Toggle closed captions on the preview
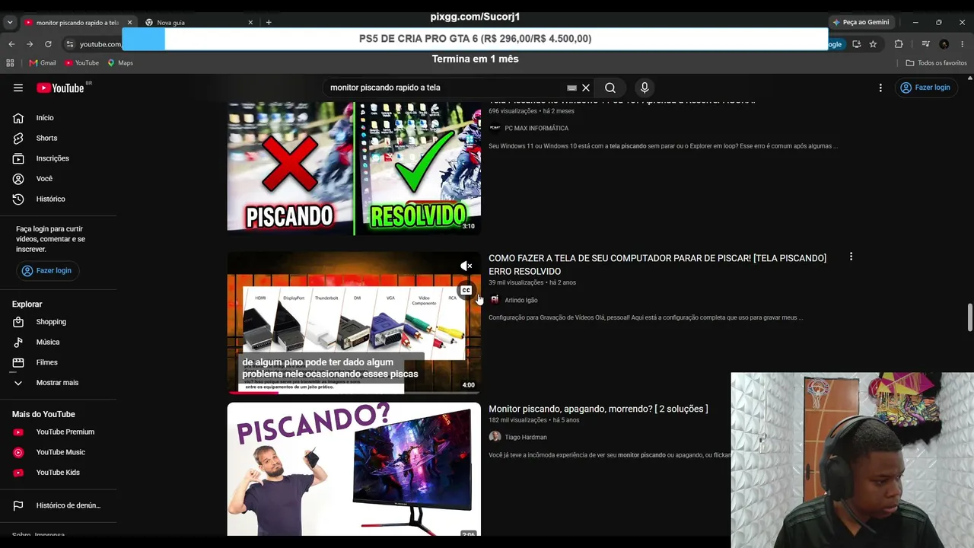The width and height of the screenshot is (974, 548). coord(466,290)
